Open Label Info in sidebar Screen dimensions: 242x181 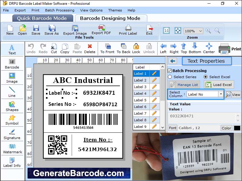coord(12,162)
